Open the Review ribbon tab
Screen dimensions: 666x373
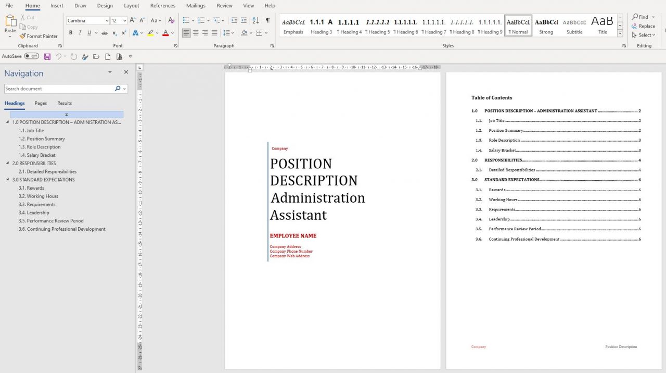point(224,6)
